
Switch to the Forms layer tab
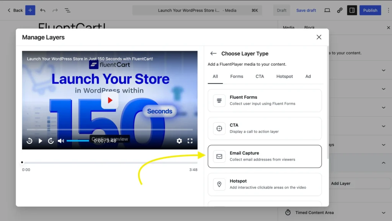coord(237,76)
